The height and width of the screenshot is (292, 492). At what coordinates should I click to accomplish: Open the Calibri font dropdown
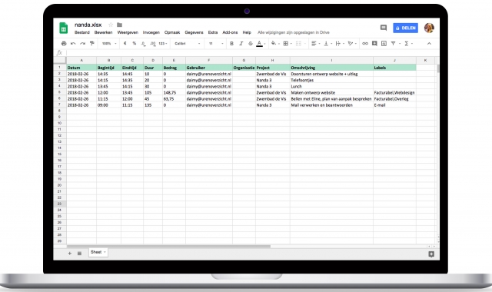(188, 44)
